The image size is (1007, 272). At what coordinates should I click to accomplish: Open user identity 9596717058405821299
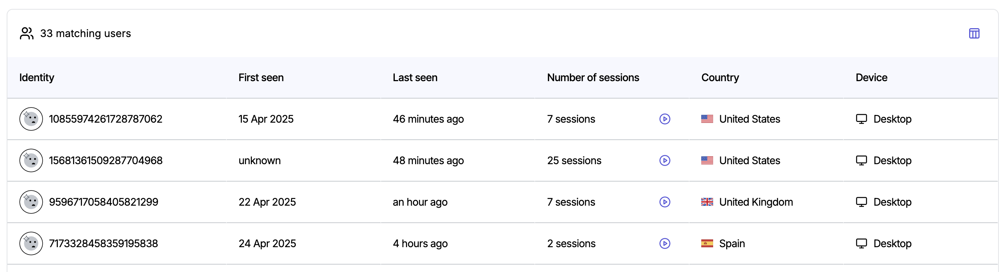click(104, 202)
